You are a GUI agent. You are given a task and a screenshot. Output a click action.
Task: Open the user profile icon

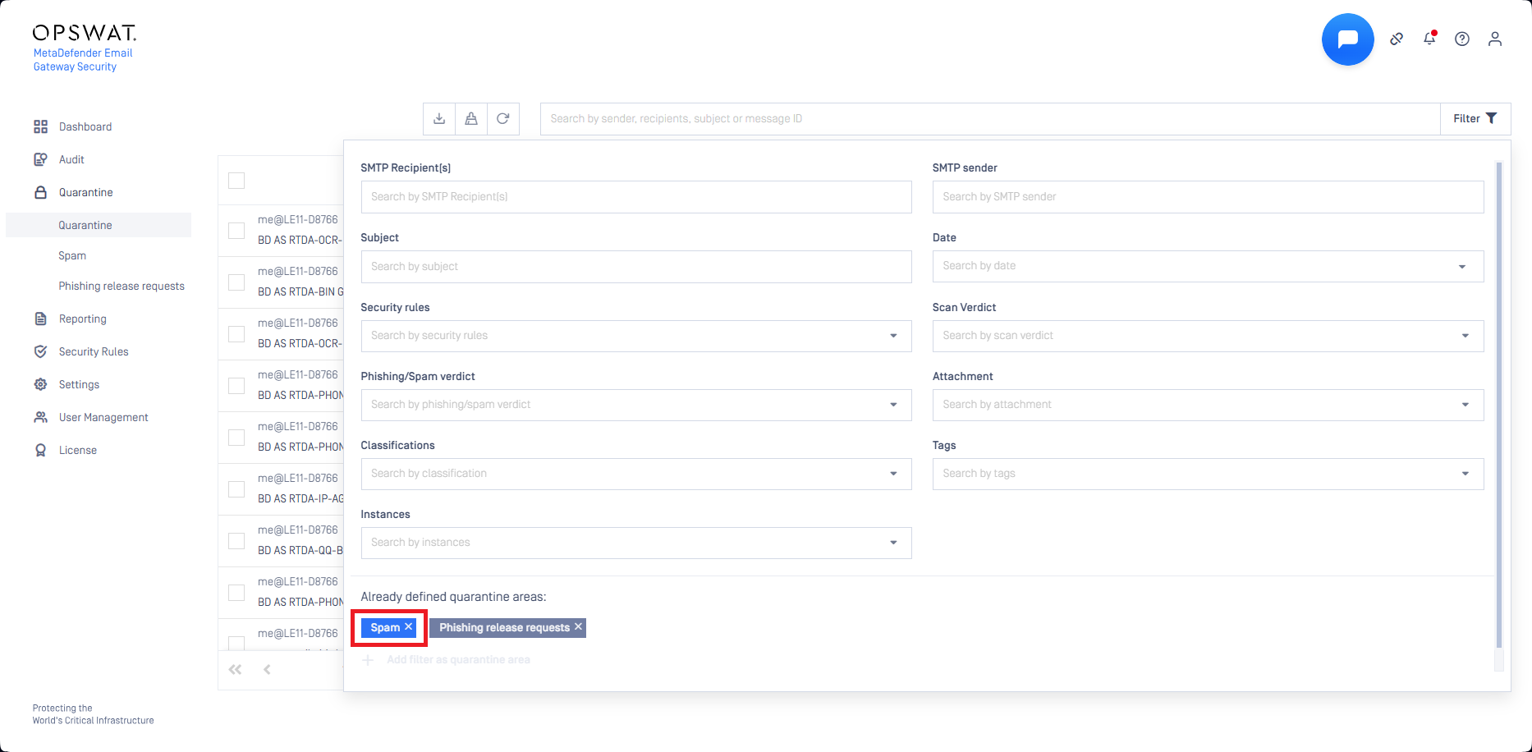1495,39
